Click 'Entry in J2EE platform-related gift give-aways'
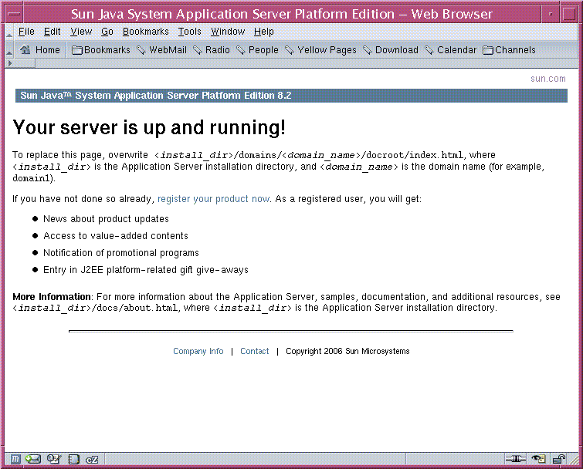 point(146,270)
